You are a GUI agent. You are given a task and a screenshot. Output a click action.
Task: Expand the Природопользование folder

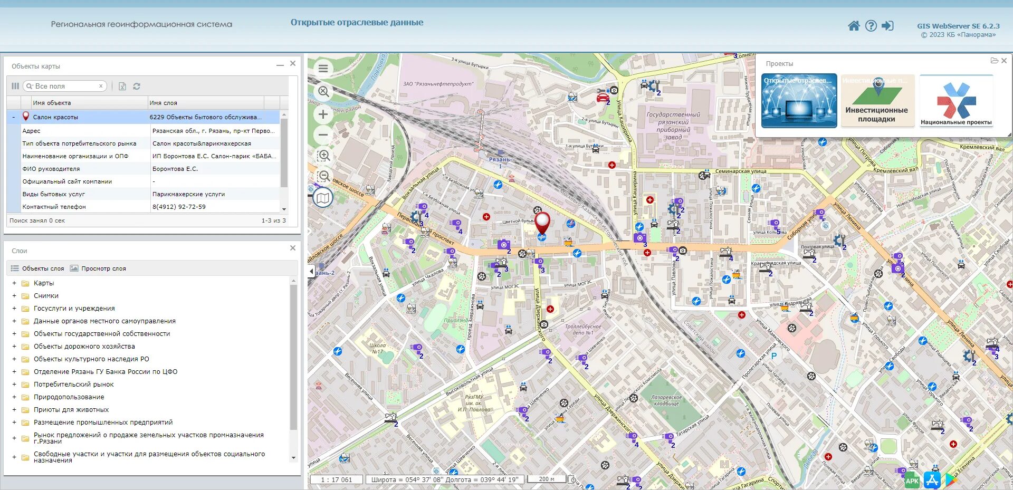pos(14,397)
